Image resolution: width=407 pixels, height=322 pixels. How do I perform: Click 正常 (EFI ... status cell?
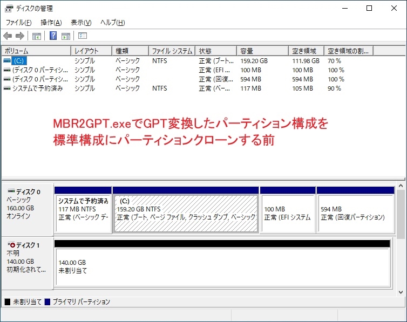[214, 70]
